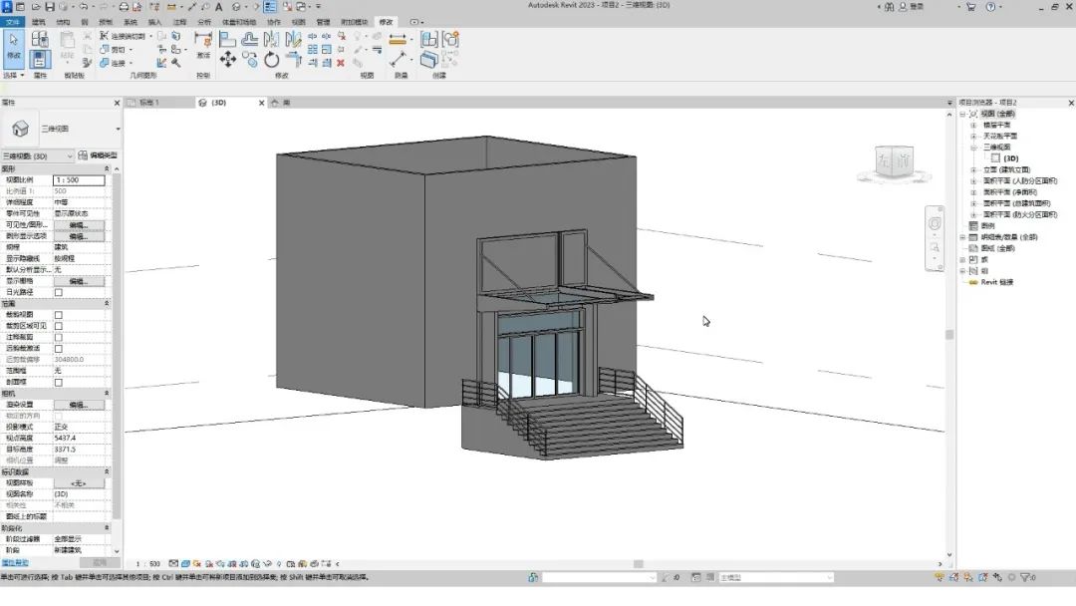Select the Align tool in the ribbon
Screen dimensions: 1076x606
tap(228, 39)
